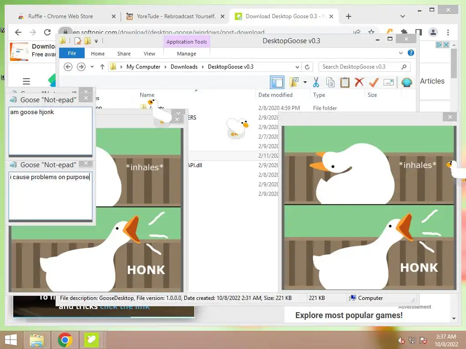Click the Paste clipboard icon
Image resolution: width=466 pixels, height=349 pixels.
(x=345, y=82)
